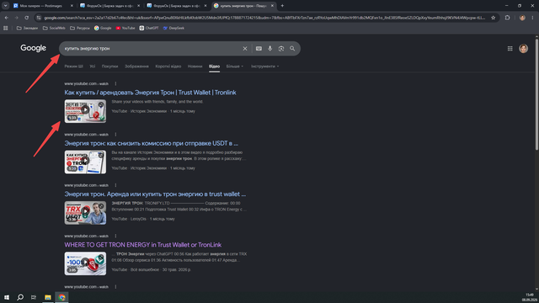Open the Windows Start menu
Image resolution: width=539 pixels, height=303 pixels.
[x=7, y=297]
